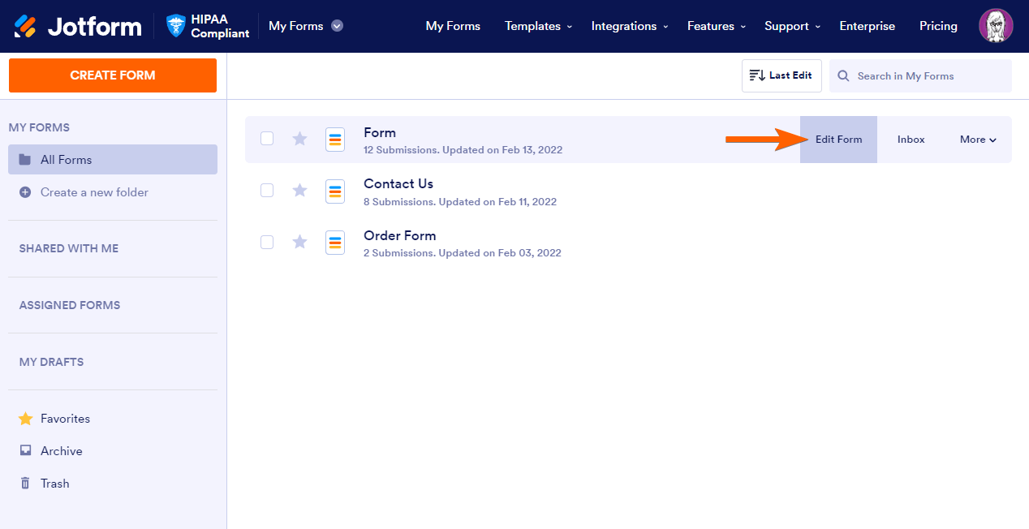Viewport: 1029px width, 529px height.
Task: Click the search magnifier icon
Action: (x=843, y=76)
